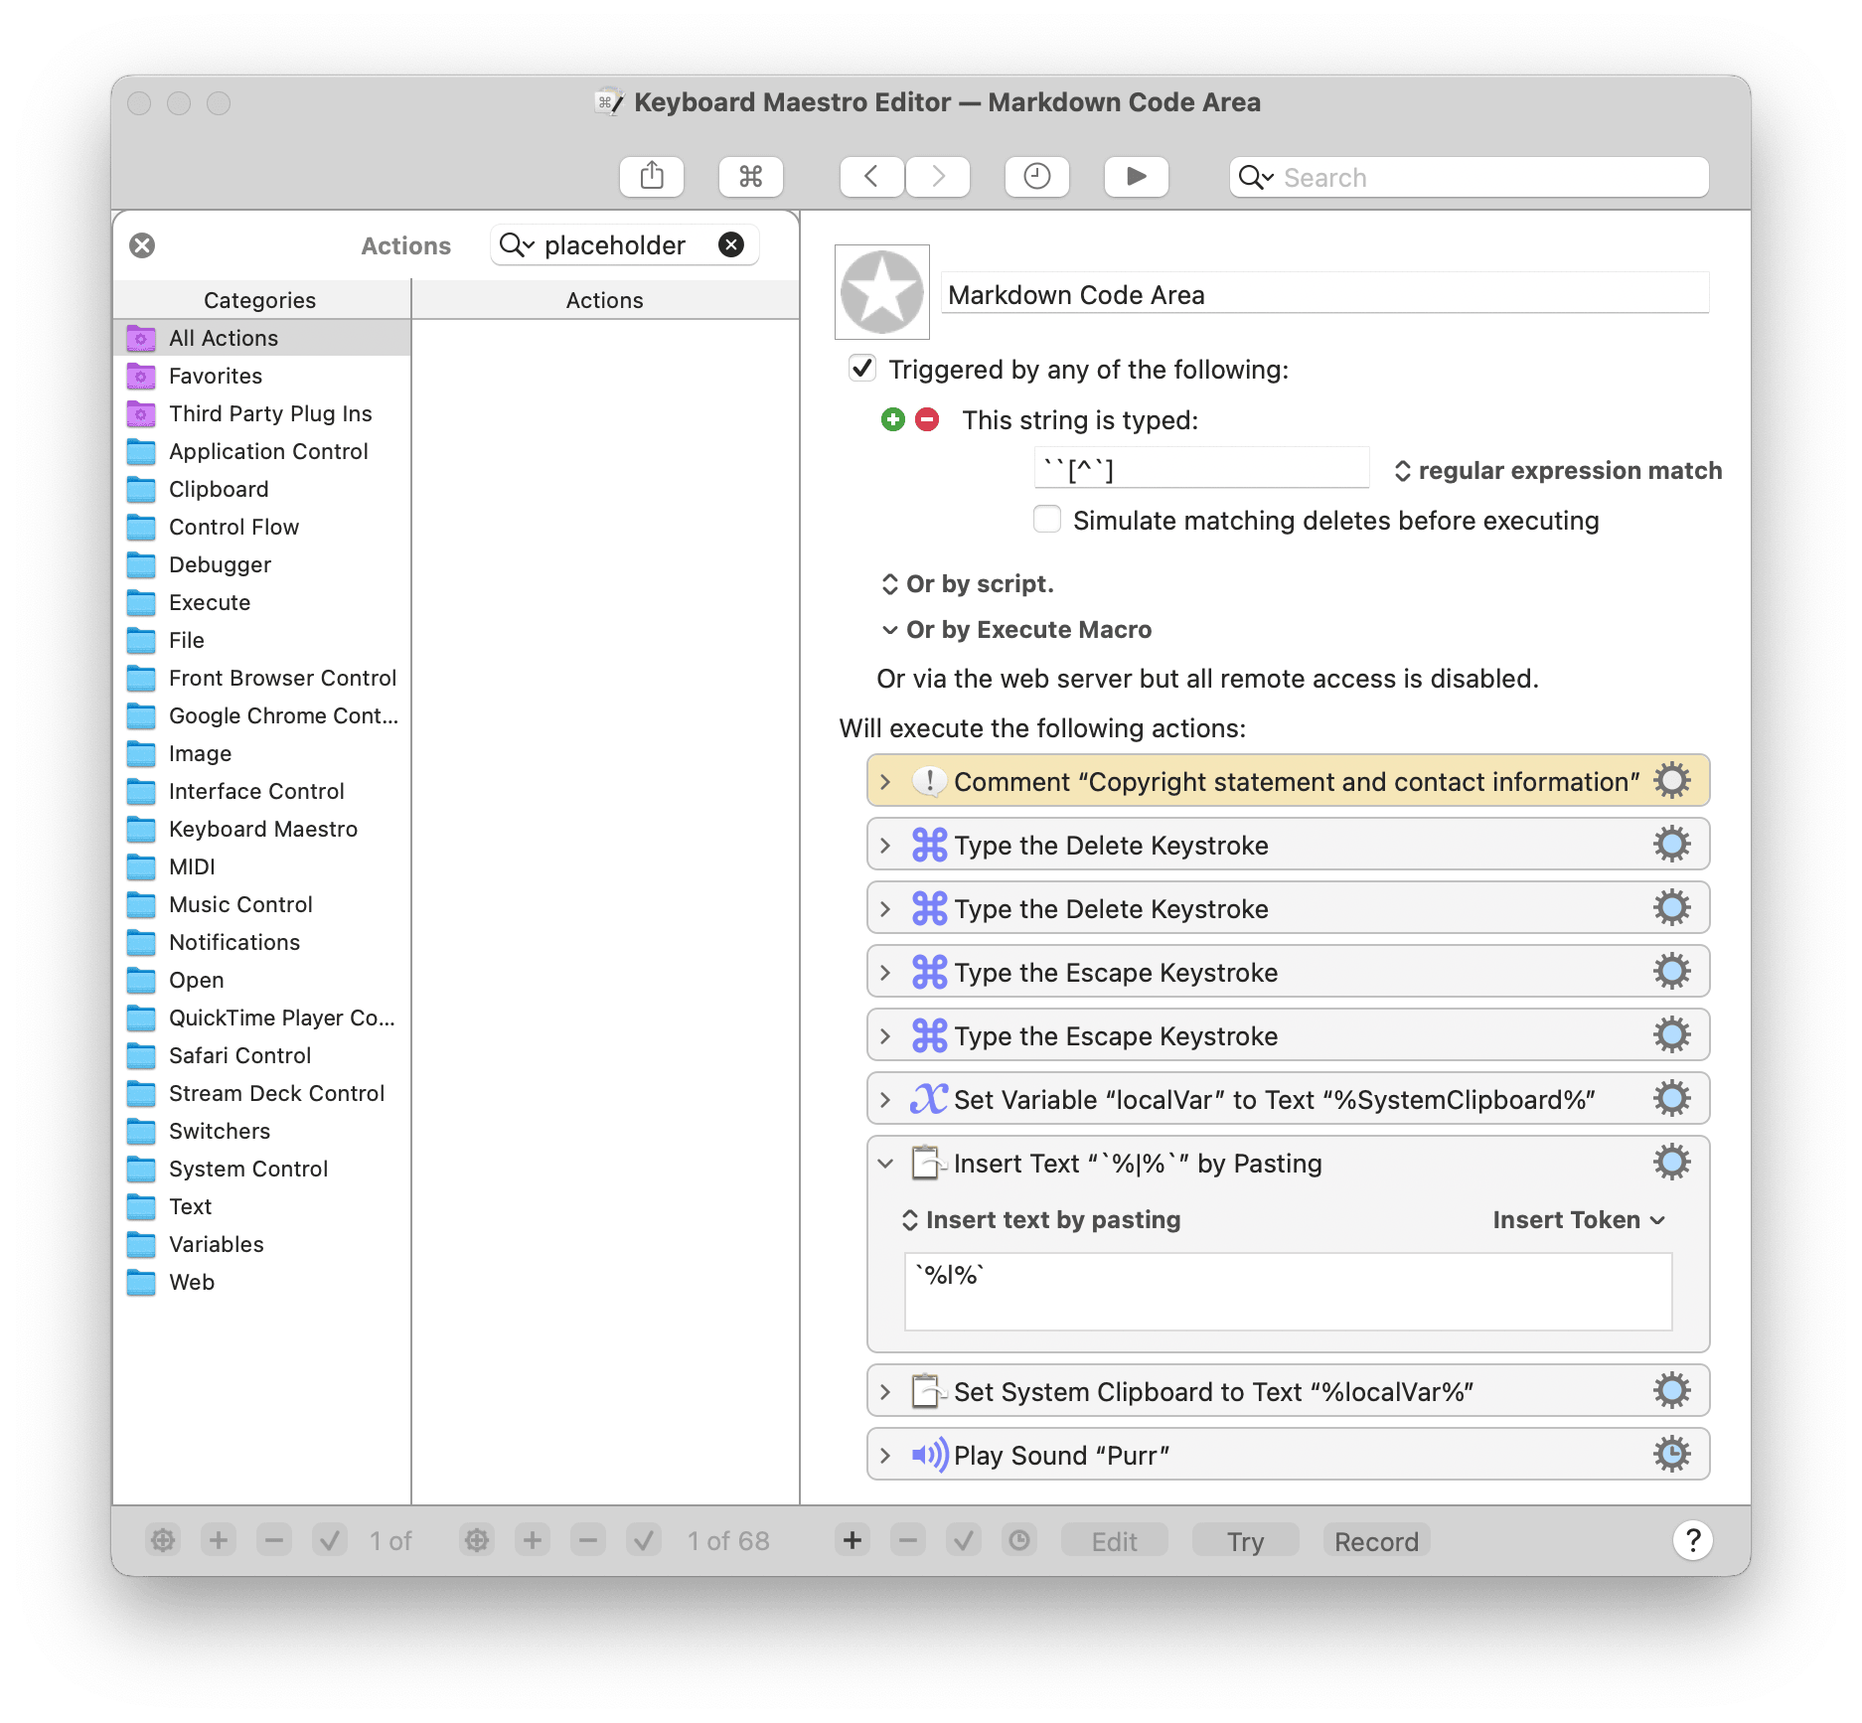The width and height of the screenshot is (1862, 1723).
Task: Go forward with the right arrow button
Action: tap(938, 177)
